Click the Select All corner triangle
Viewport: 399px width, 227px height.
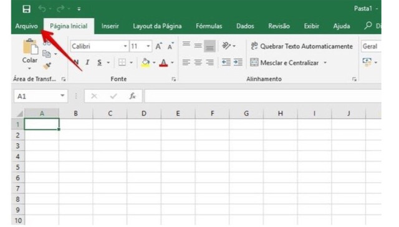coord(19,113)
